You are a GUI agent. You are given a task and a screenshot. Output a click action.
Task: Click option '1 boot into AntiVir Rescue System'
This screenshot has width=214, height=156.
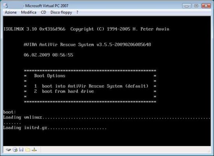[x=91, y=86]
